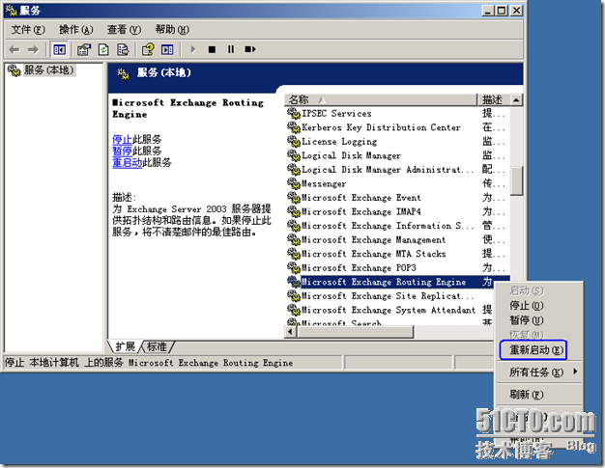Click gear icon of IPSEC Services
Screen dimensions: 605x468
(294, 113)
